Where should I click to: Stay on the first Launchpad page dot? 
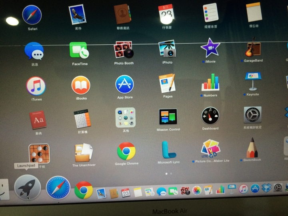click(x=166, y=174)
